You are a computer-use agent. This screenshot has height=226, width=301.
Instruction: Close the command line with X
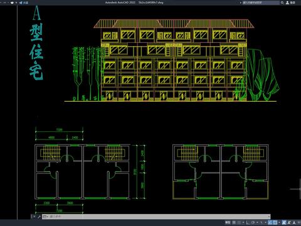(x=34, y=217)
